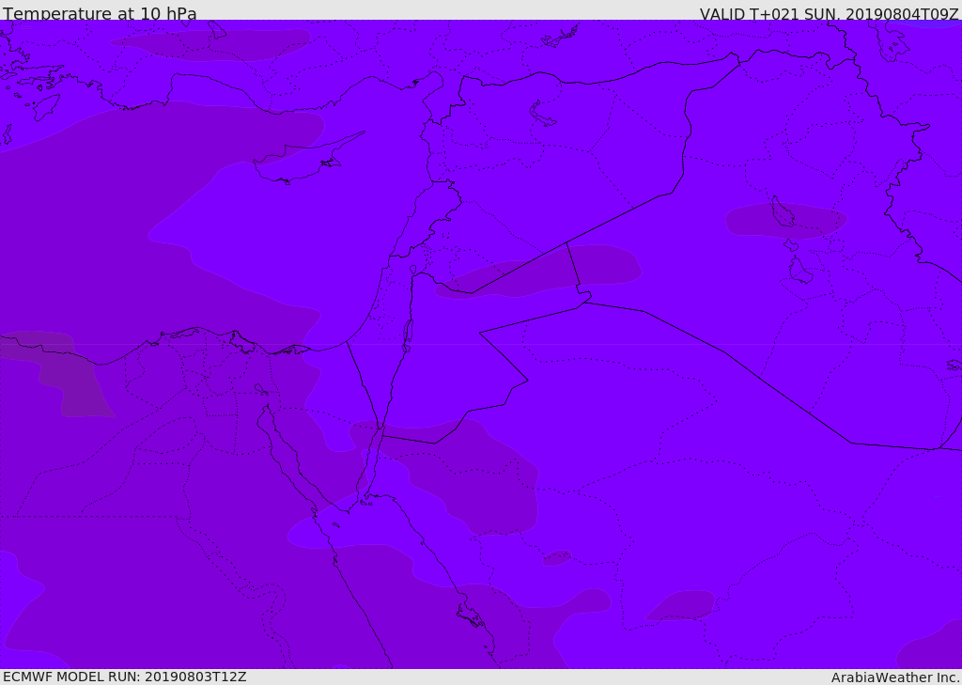Screen dimensions: 962x685
Task: Click the 'VALID T+021 SUN. 20190804T09Z' timestamp
Action: [x=829, y=14]
